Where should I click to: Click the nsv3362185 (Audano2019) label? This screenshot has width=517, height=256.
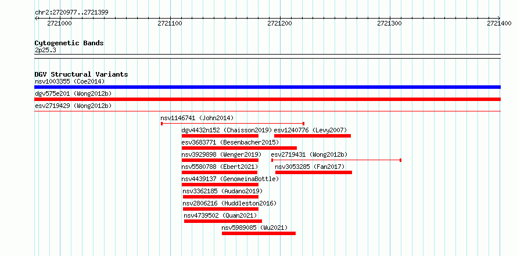pos(222,191)
